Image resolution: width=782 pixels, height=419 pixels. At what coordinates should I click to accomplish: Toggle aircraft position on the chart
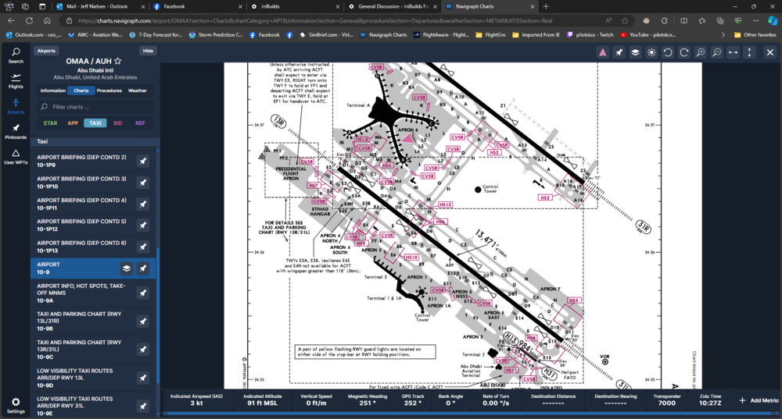point(603,52)
